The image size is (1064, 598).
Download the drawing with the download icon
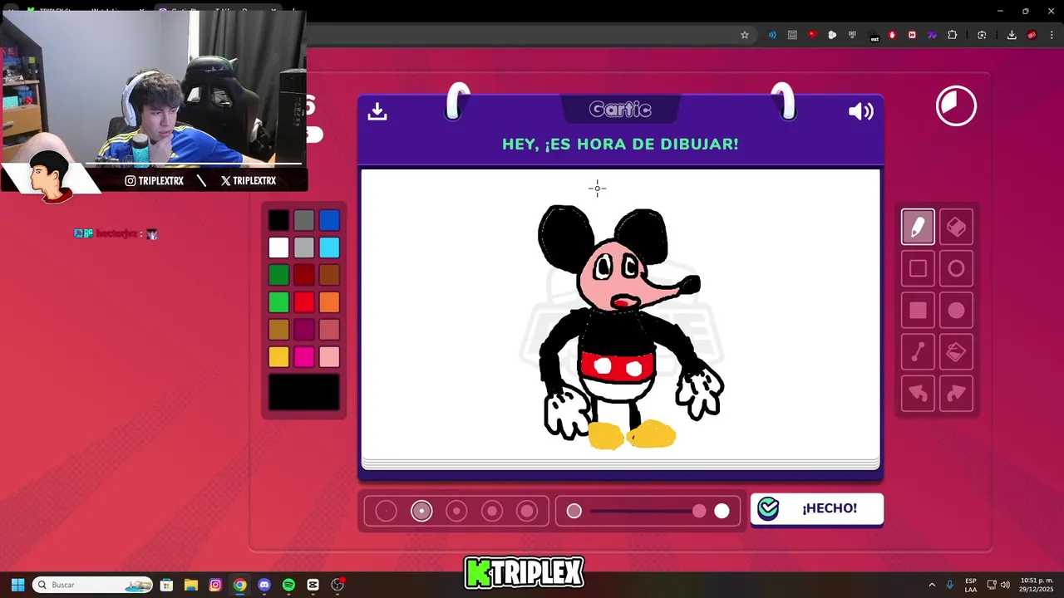click(x=377, y=111)
